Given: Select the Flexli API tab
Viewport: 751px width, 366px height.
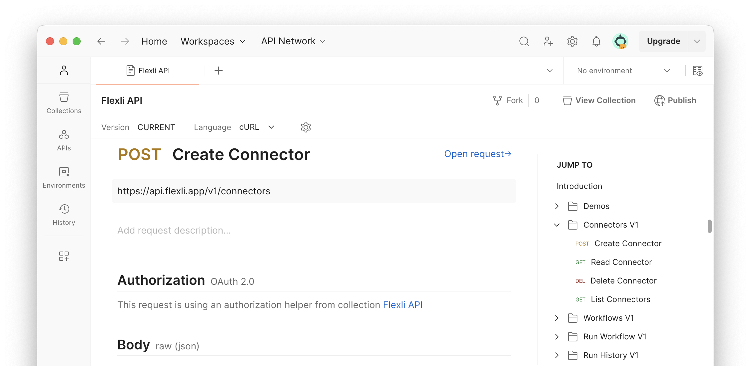Looking at the screenshot, I should coord(148,71).
